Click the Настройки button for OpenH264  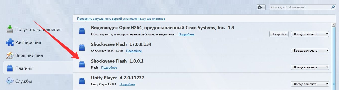click(279, 34)
